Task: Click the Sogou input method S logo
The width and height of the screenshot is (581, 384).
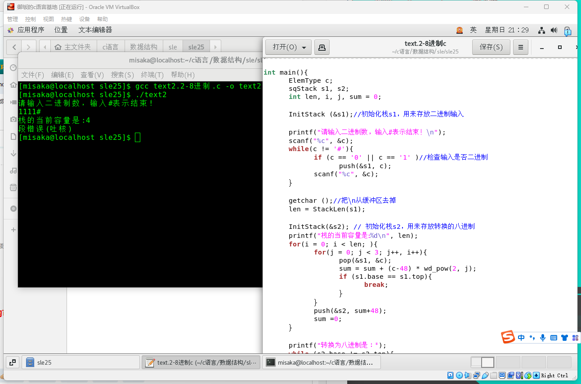Action: 508,337
